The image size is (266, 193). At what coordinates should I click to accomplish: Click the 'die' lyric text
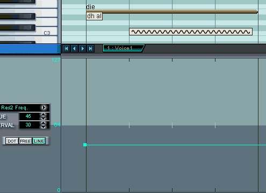(x=90, y=7)
